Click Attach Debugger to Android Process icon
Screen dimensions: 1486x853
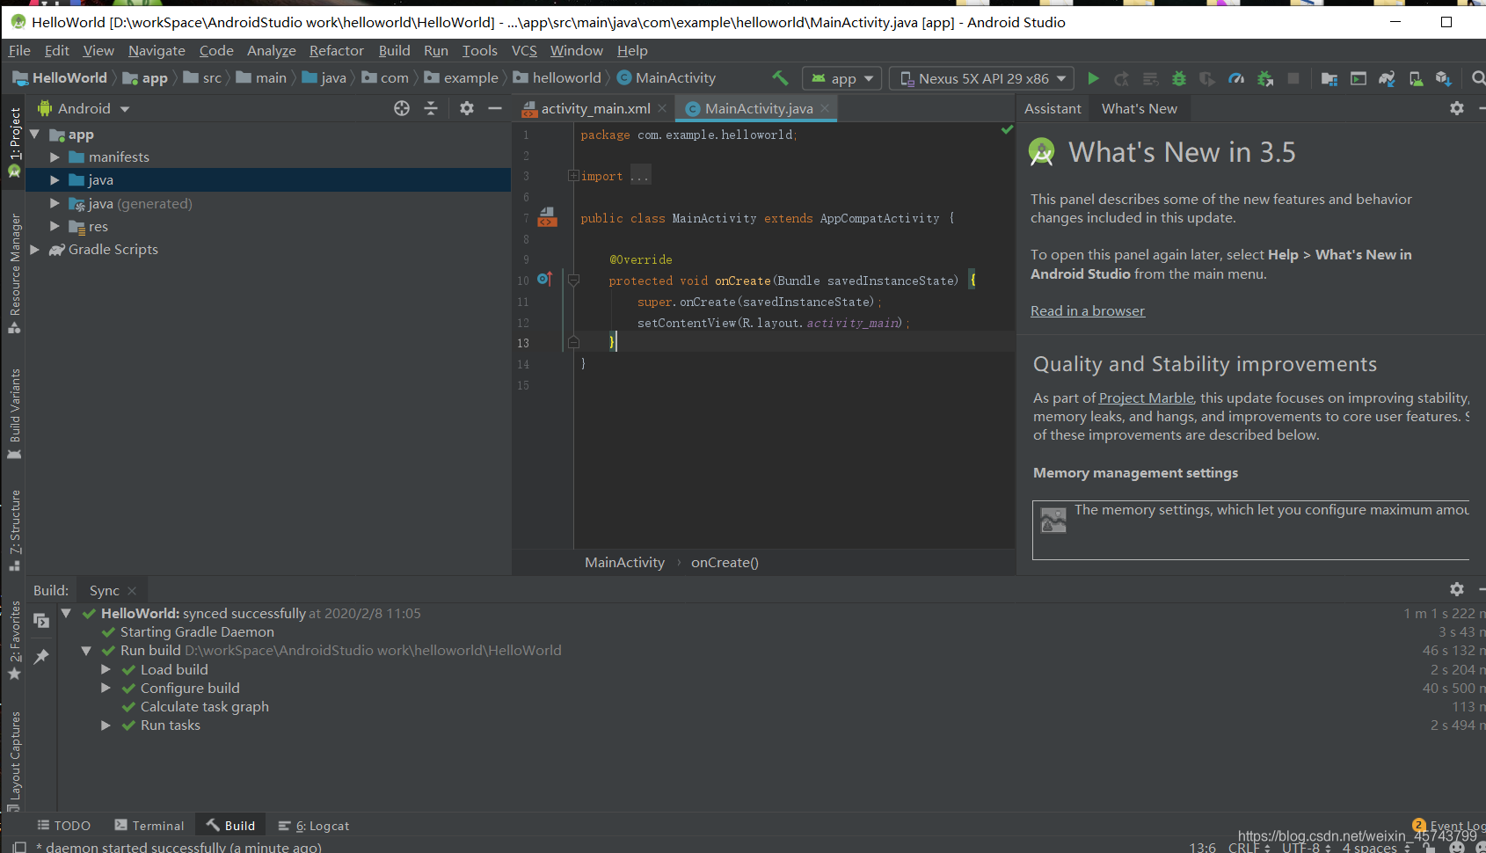pos(1265,78)
